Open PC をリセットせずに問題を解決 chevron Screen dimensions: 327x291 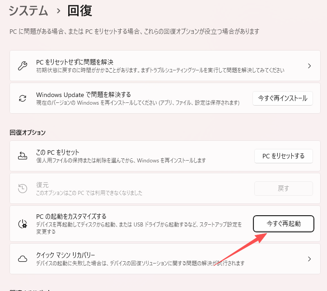coord(309,66)
